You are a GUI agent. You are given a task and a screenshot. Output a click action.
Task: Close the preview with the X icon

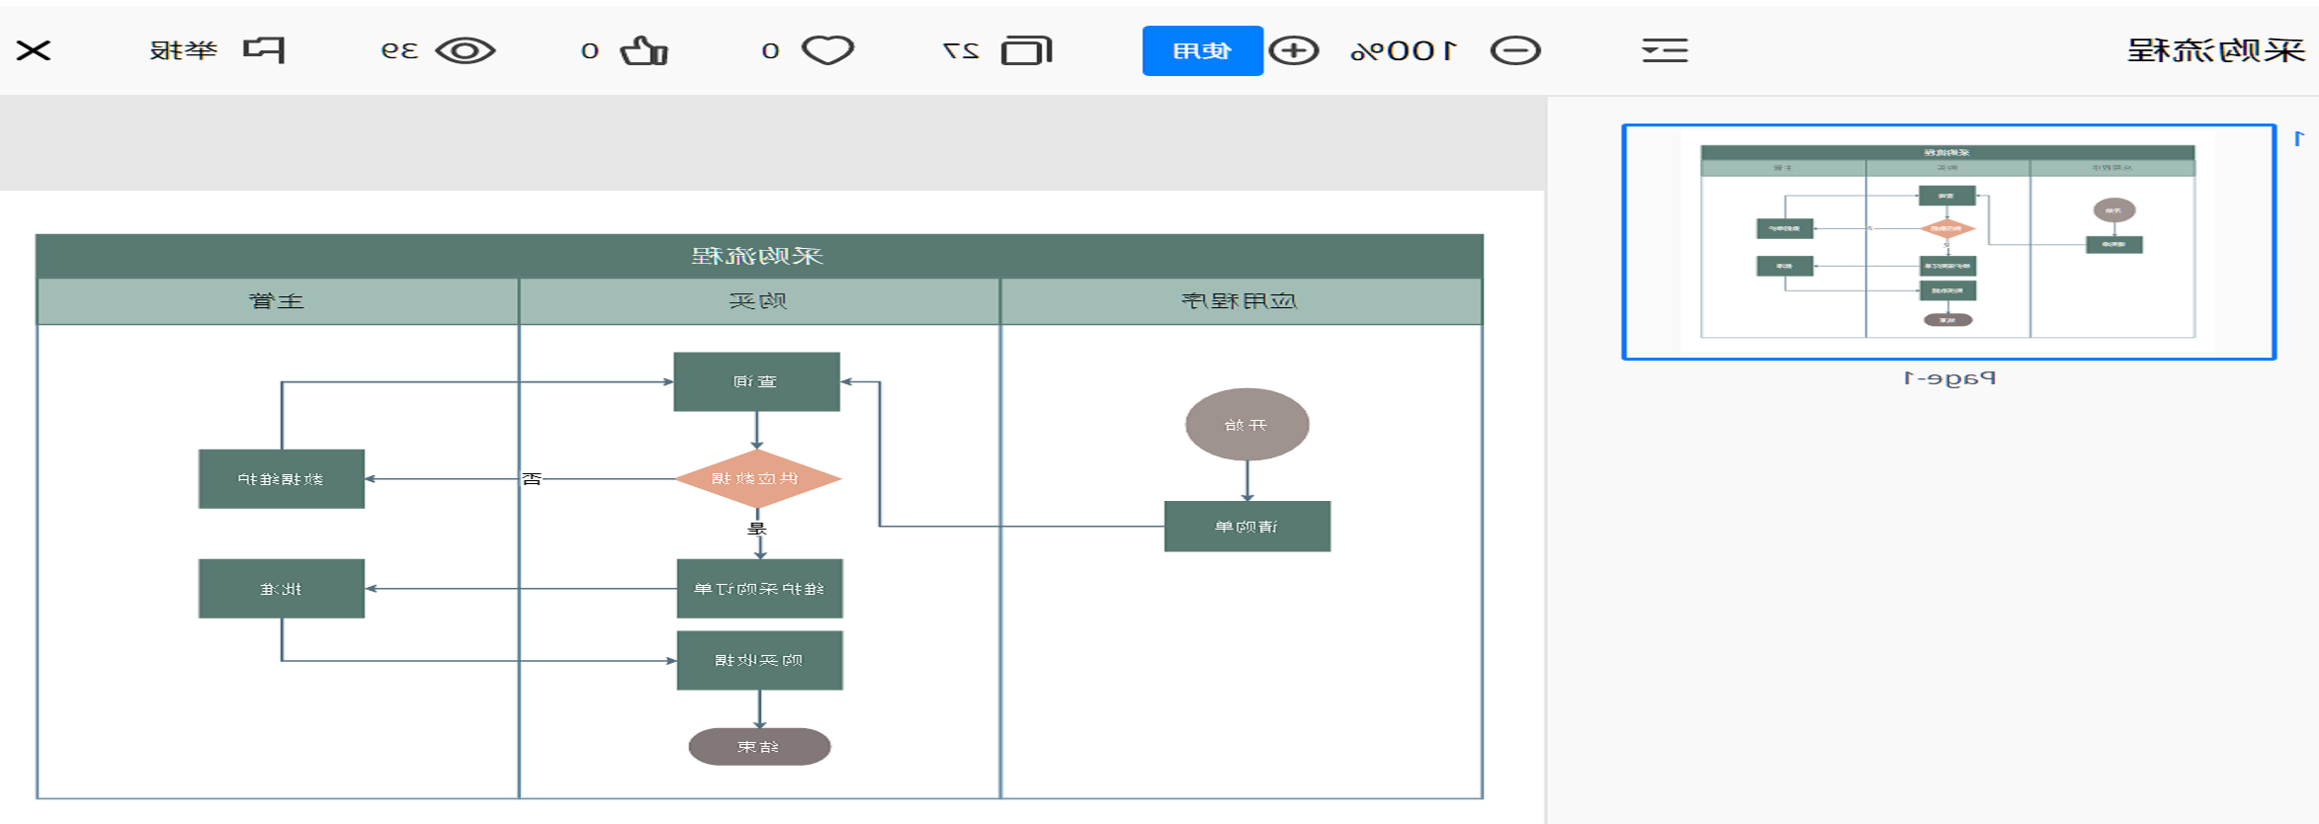(34, 50)
